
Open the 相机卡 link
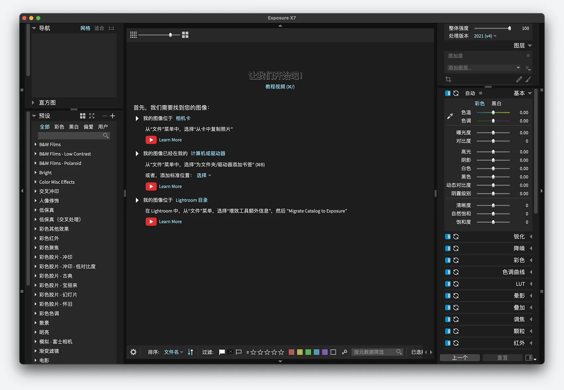click(x=183, y=118)
